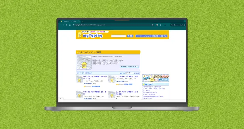
Task: Open the Google apps grid icon in toolbar
Action: click(157, 25)
